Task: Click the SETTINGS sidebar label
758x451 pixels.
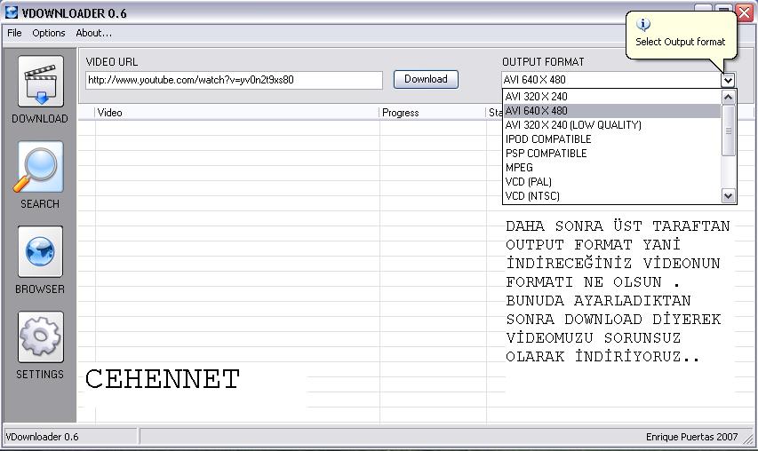Action: (x=40, y=375)
